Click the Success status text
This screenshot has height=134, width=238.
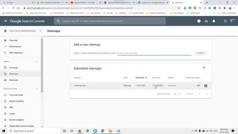172,86
